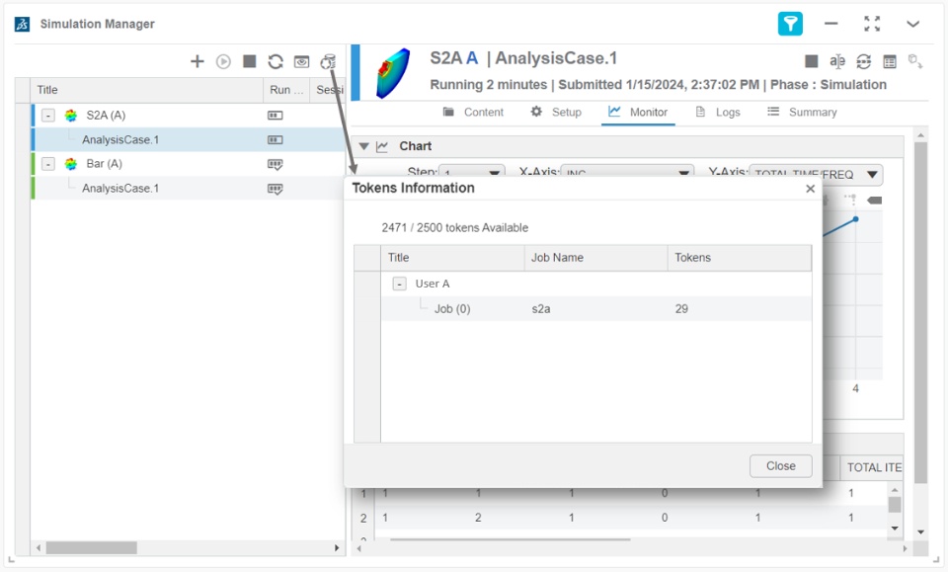The height and width of the screenshot is (572, 948).
Task: Click the table view icon in job header
Action: point(890,61)
